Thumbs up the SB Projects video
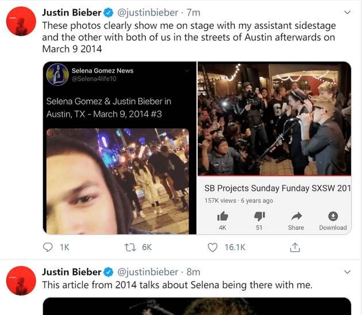Screen dimensions: 362x315 (x=222, y=216)
